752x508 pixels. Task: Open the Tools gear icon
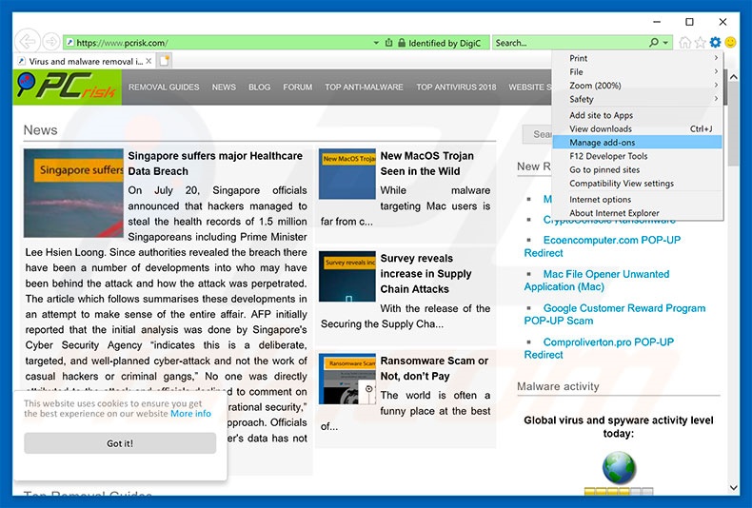click(x=715, y=43)
